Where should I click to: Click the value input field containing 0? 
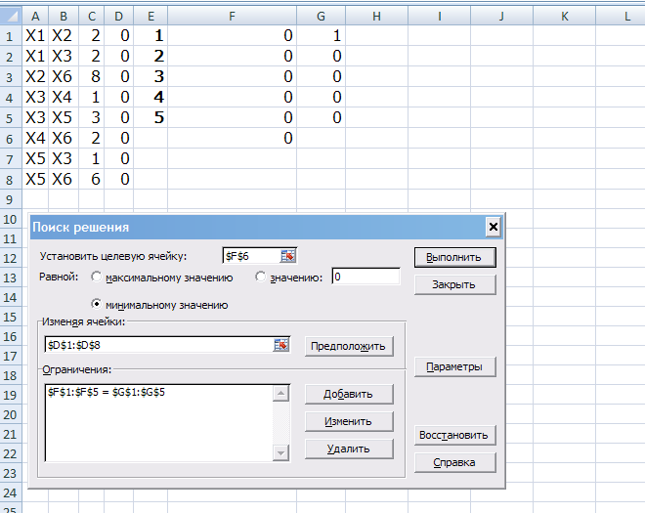365,277
